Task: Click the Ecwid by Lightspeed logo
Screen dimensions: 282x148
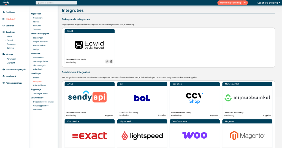Action: point(90,45)
